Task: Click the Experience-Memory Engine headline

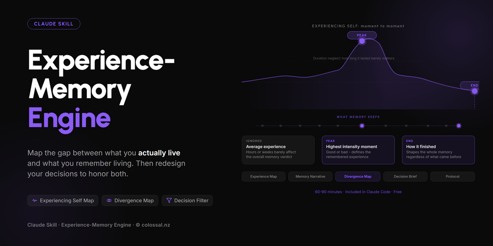Action: [101, 91]
